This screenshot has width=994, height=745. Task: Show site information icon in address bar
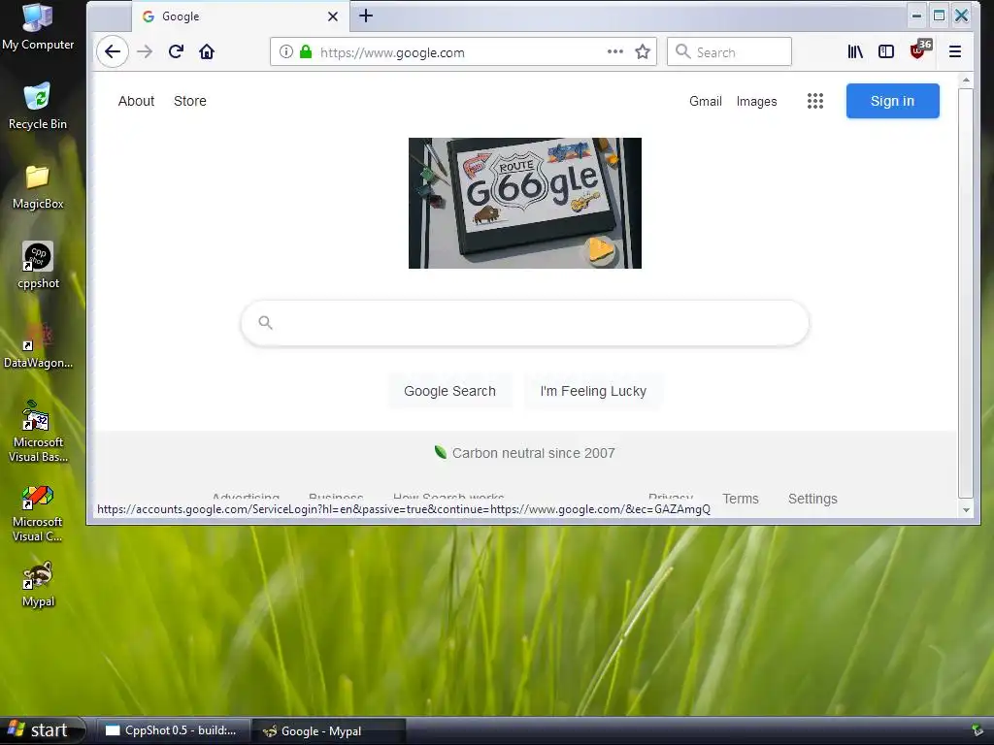coord(286,52)
